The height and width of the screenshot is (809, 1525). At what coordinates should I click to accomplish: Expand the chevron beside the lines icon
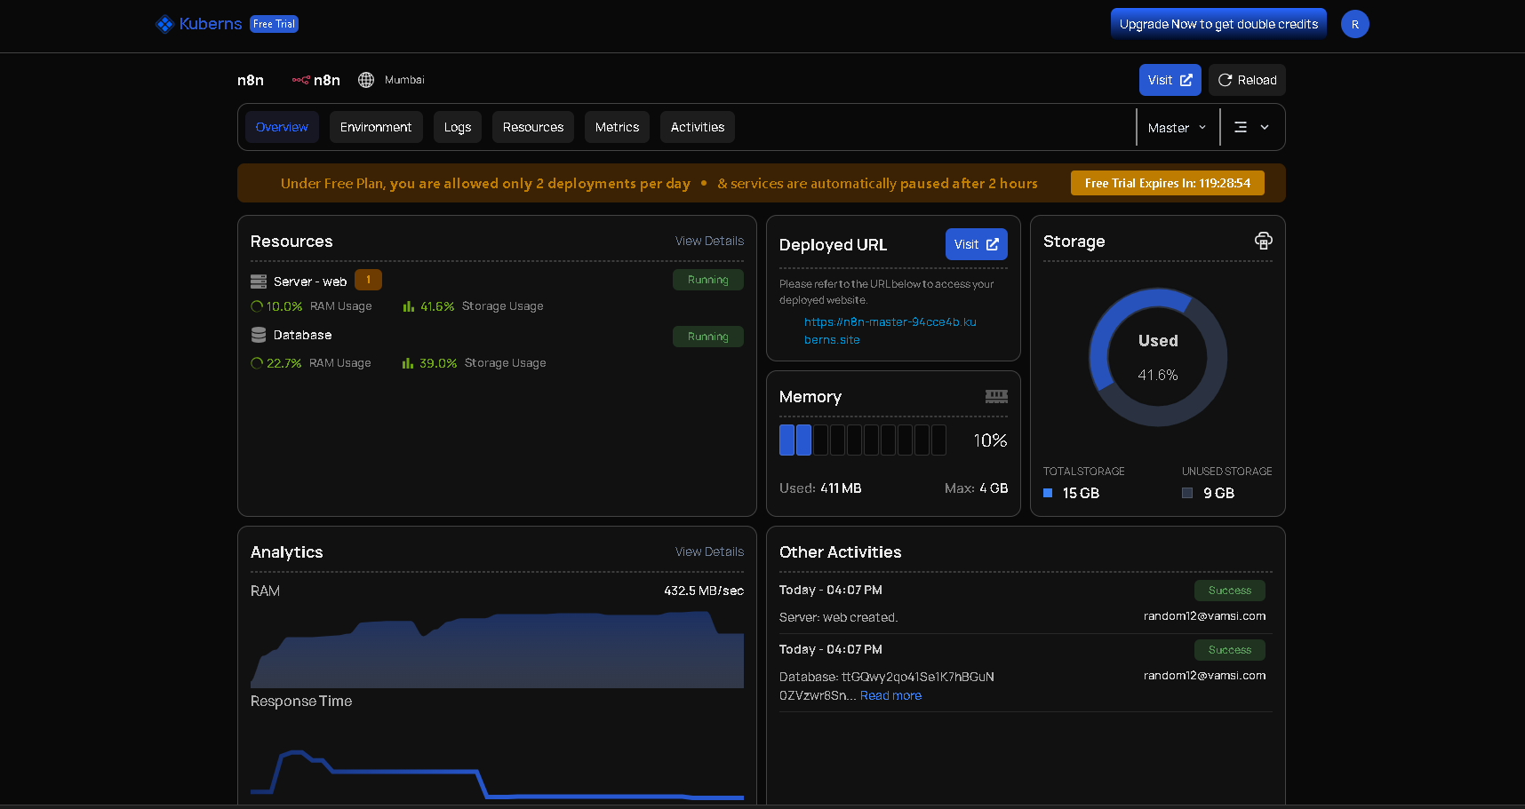tap(1266, 127)
